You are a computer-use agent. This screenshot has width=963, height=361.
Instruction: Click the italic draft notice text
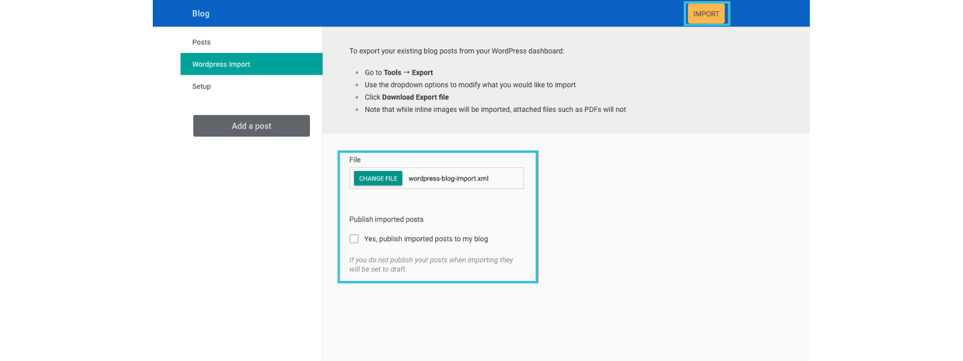click(431, 265)
